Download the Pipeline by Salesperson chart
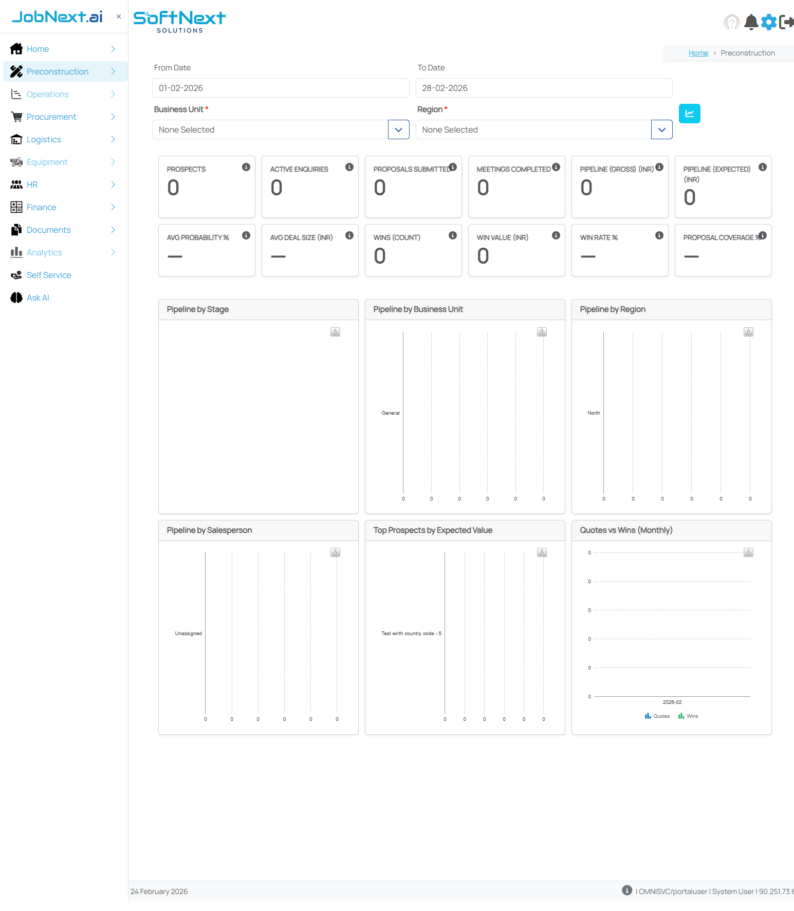The height and width of the screenshot is (911, 794). 336,552
